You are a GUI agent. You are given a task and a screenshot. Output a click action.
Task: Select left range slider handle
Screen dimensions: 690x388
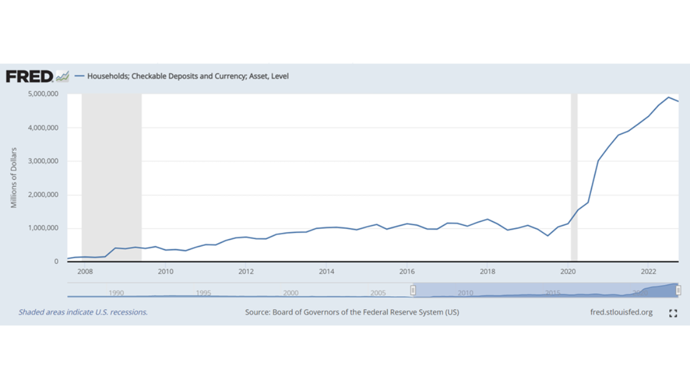click(412, 290)
